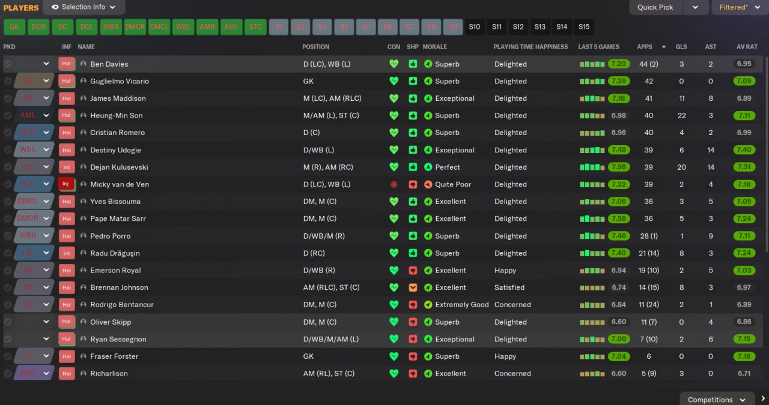Toggle James Maddison's picked checkmark
The width and height of the screenshot is (769, 405).
click(x=8, y=98)
